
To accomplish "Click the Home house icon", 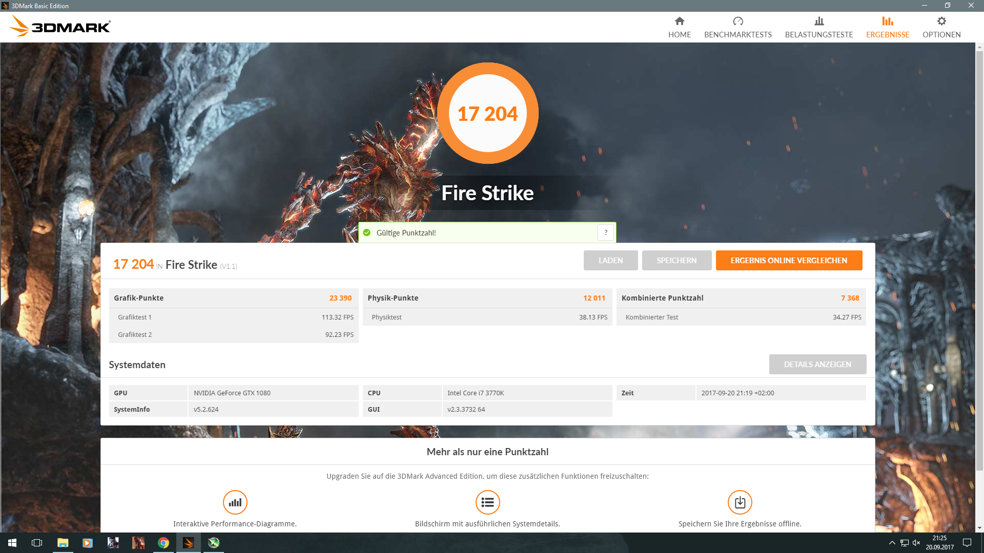I will pos(679,22).
